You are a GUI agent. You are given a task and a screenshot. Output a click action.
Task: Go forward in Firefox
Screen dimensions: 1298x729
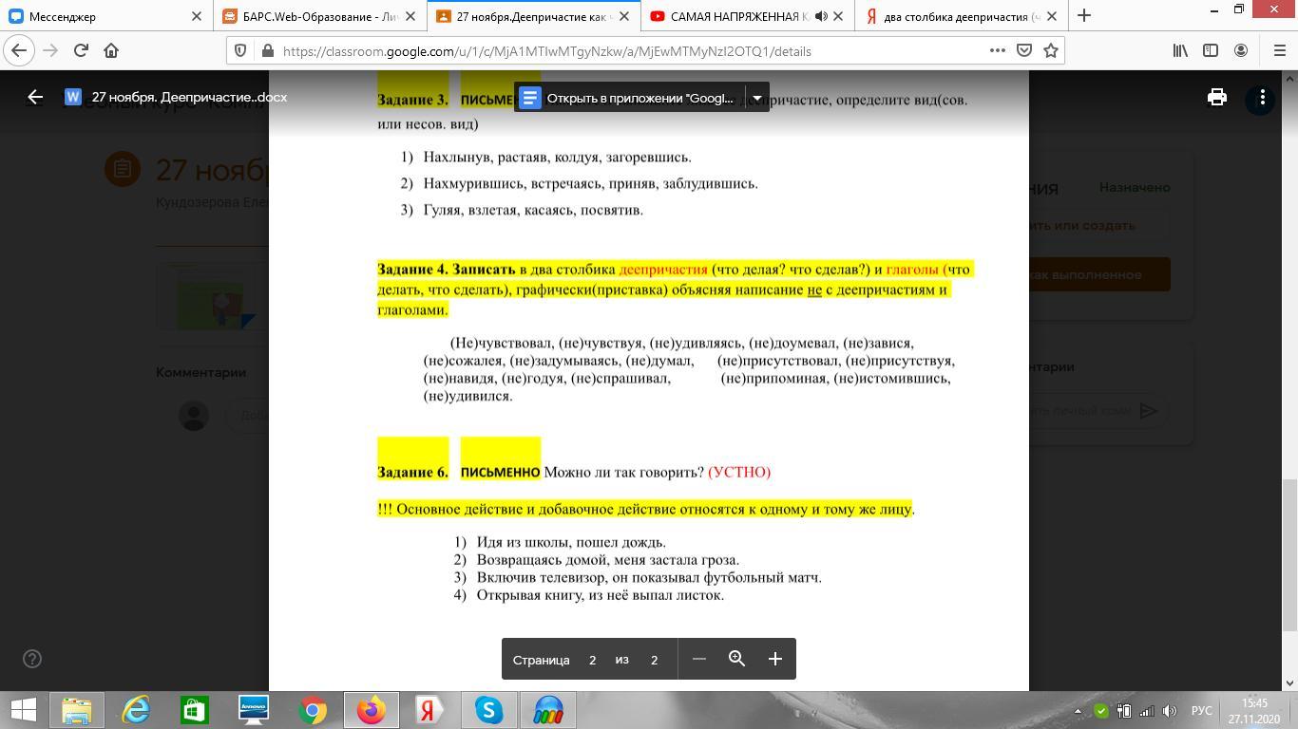pyautogui.click(x=50, y=50)
